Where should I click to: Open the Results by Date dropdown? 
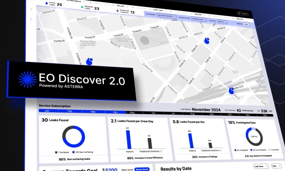(199, 19)
